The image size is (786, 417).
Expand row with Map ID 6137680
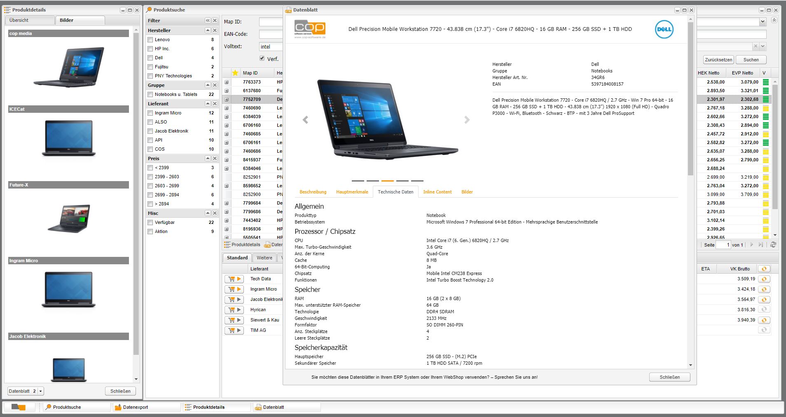[x=226, y=91]
